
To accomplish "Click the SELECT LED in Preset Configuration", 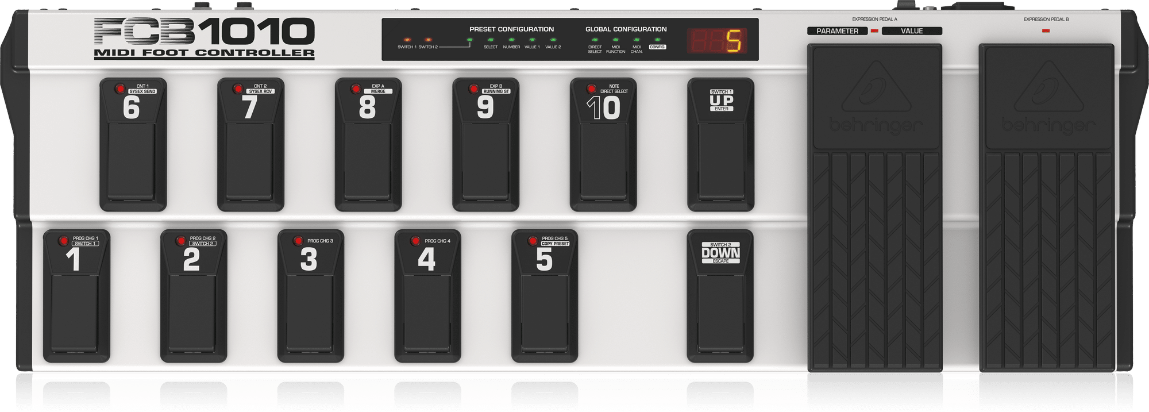I will point(490,40).
